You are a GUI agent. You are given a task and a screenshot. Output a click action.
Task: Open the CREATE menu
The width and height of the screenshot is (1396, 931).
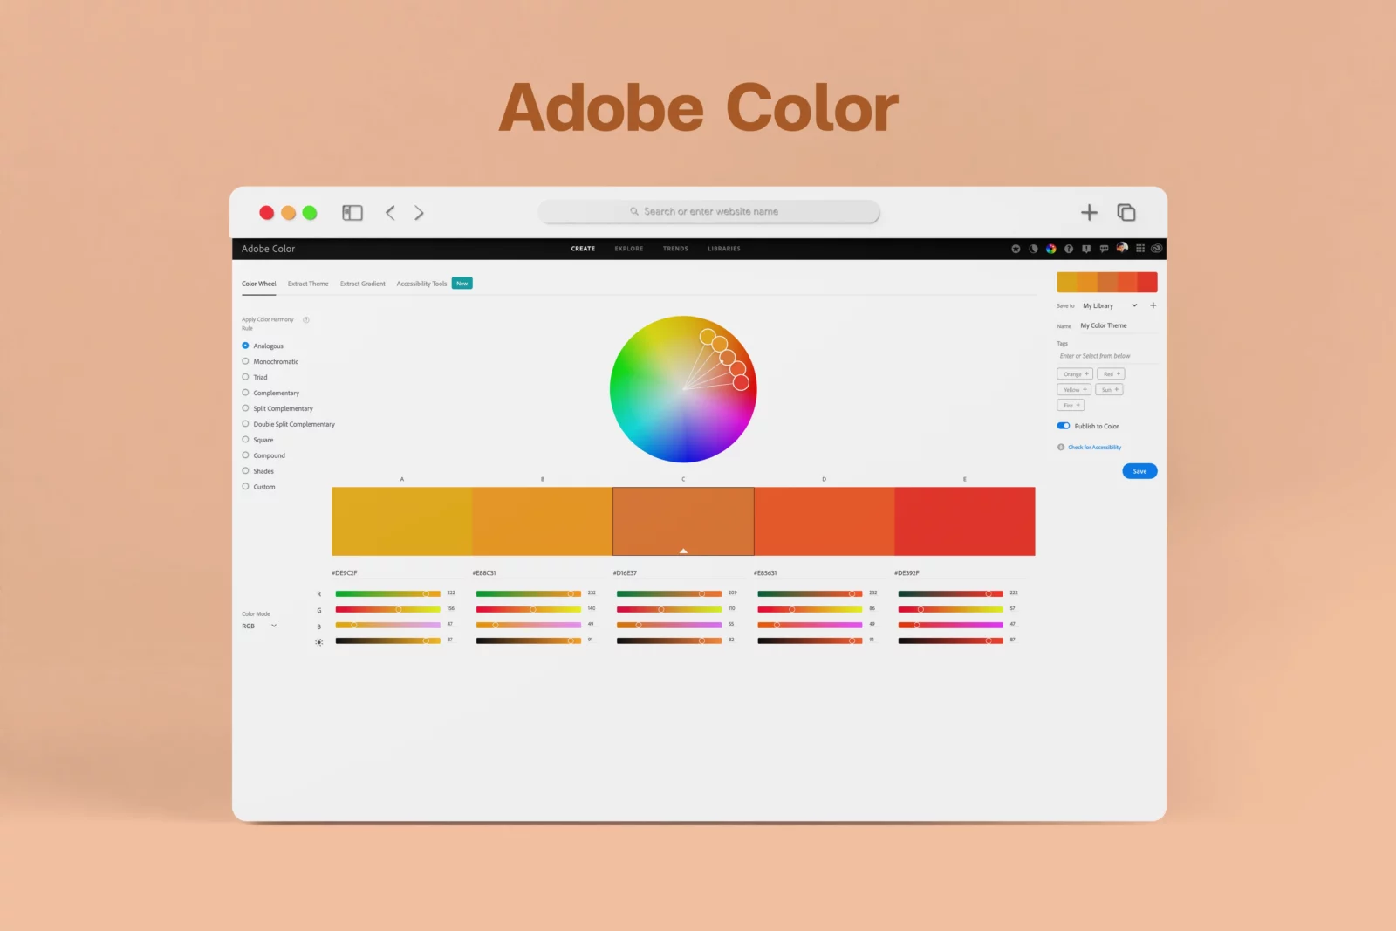583,249
